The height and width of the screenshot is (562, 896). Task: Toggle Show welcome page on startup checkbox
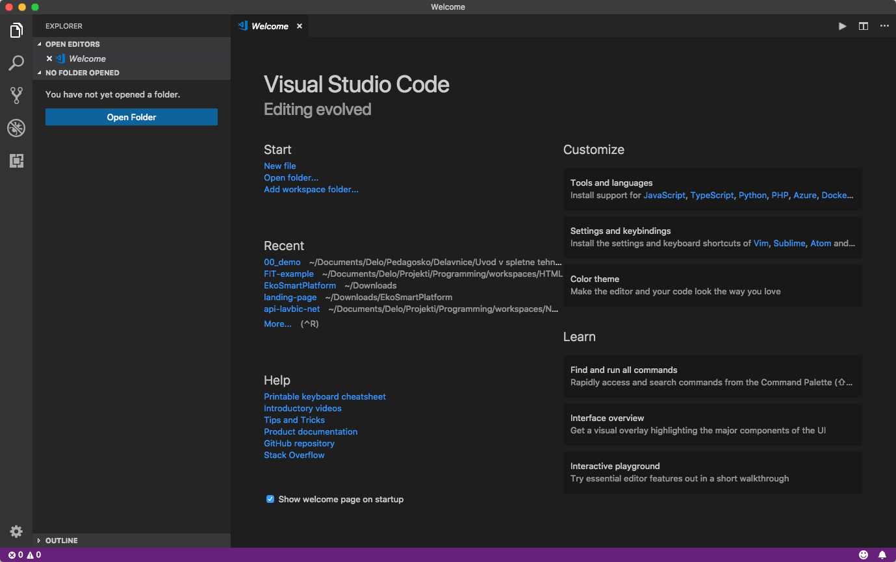pos(270,499)
